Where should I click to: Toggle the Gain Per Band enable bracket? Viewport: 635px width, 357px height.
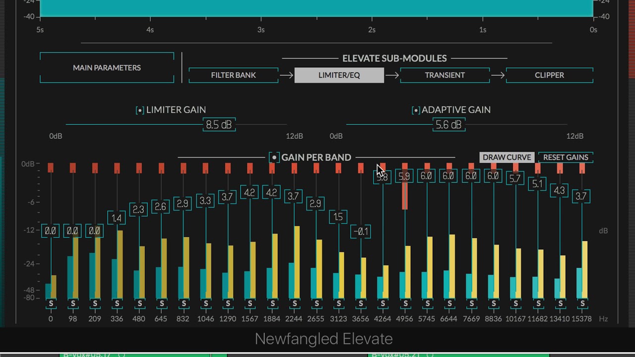(274, 158)
